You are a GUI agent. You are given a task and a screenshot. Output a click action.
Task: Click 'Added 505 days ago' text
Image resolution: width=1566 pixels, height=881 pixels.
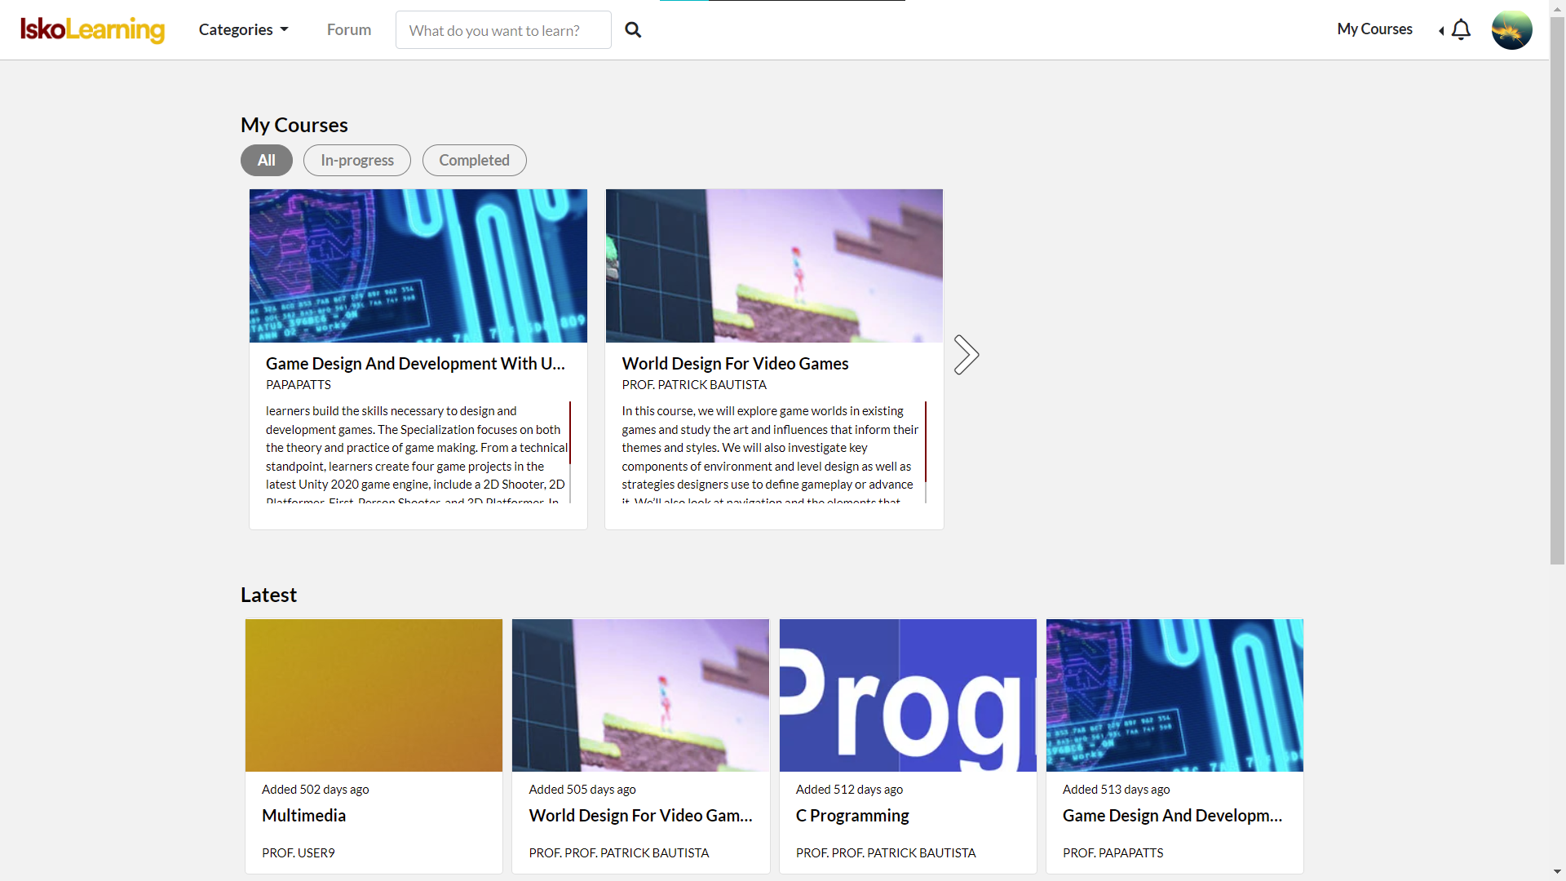[x=582, y=790]
